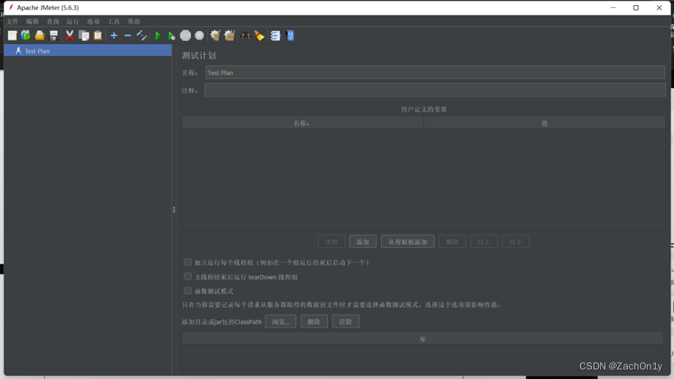Click the Clear All results icon
674x379 pixels.
click(x=230, y=36)
